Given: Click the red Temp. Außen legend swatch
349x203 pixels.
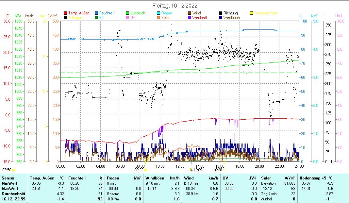Looking at the screenshot, I should 65,13.
